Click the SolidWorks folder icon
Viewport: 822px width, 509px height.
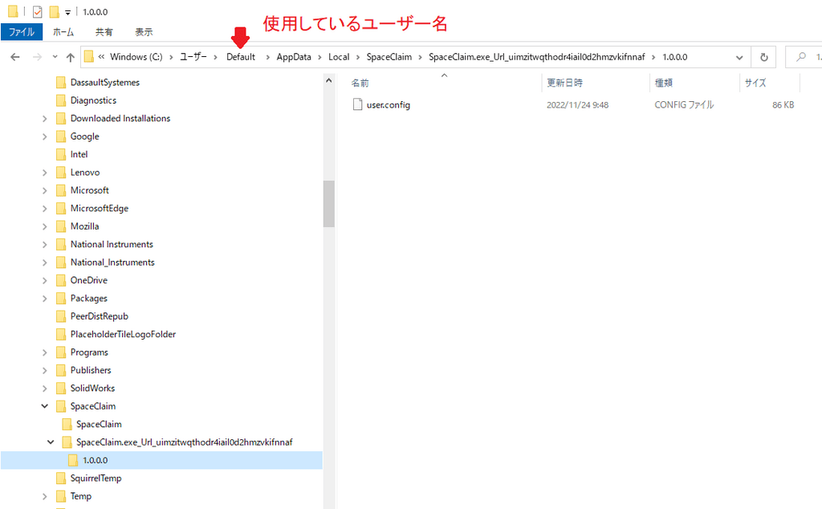(x=61, y=388)
